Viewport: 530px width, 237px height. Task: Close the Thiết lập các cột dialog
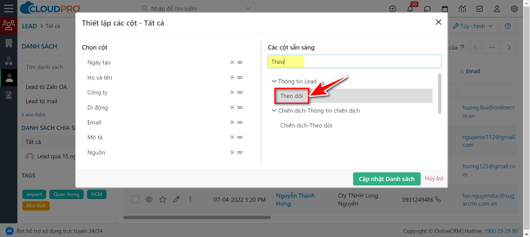[438, 22]
